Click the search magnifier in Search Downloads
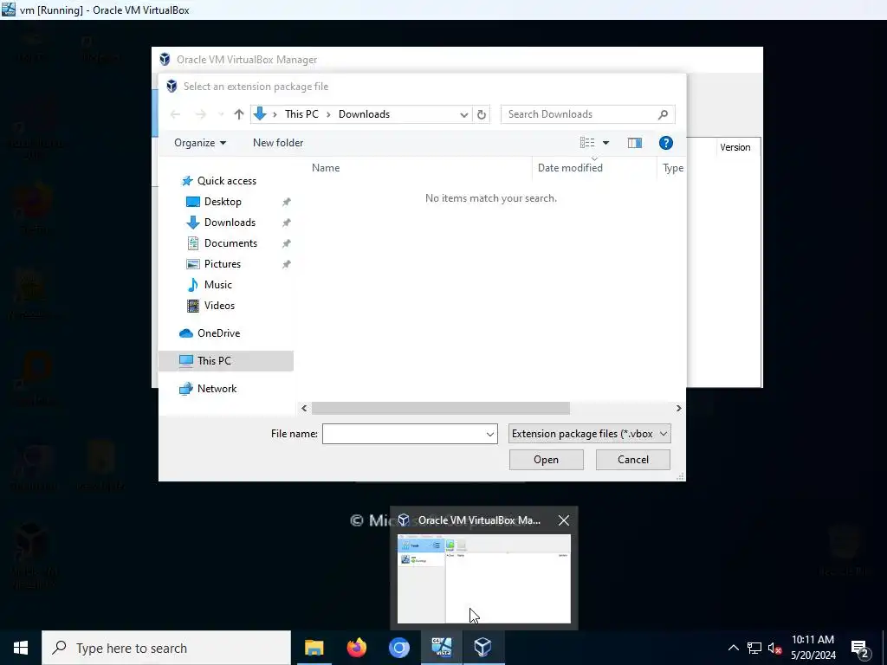 pyautogui.click(x=663, y=114)
